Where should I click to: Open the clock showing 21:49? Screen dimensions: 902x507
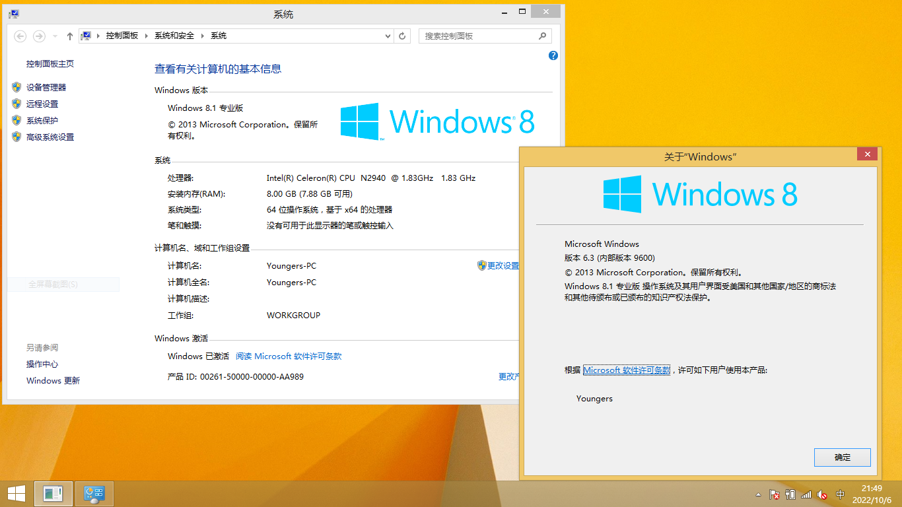pos(872,494)
